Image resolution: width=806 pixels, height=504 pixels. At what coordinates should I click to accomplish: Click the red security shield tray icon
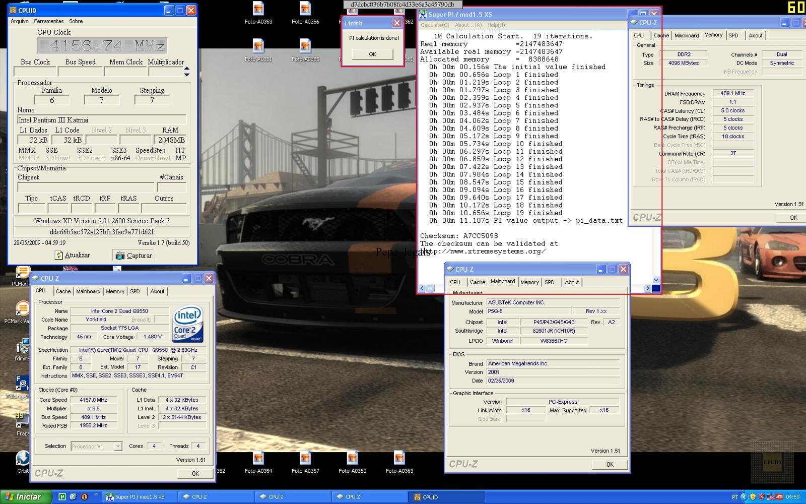(761, 497)
